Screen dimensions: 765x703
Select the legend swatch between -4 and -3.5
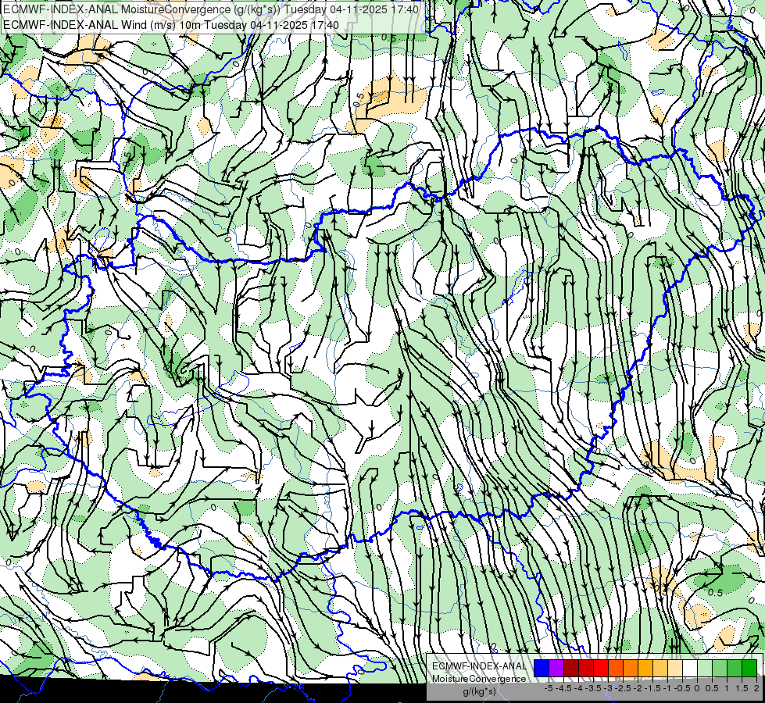click(586, 668)
